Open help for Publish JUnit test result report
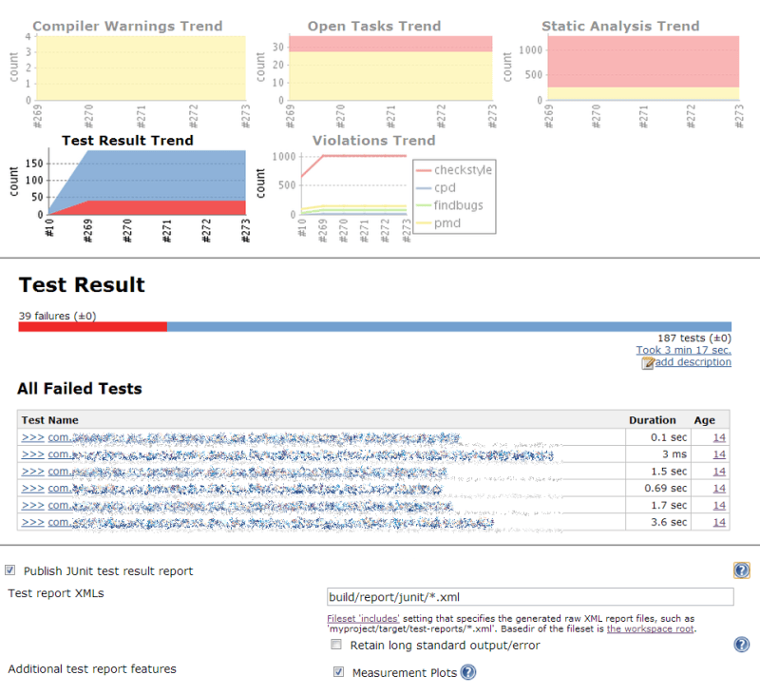The height and width of the screenshot is (695, 760). [x=741, y=570]
